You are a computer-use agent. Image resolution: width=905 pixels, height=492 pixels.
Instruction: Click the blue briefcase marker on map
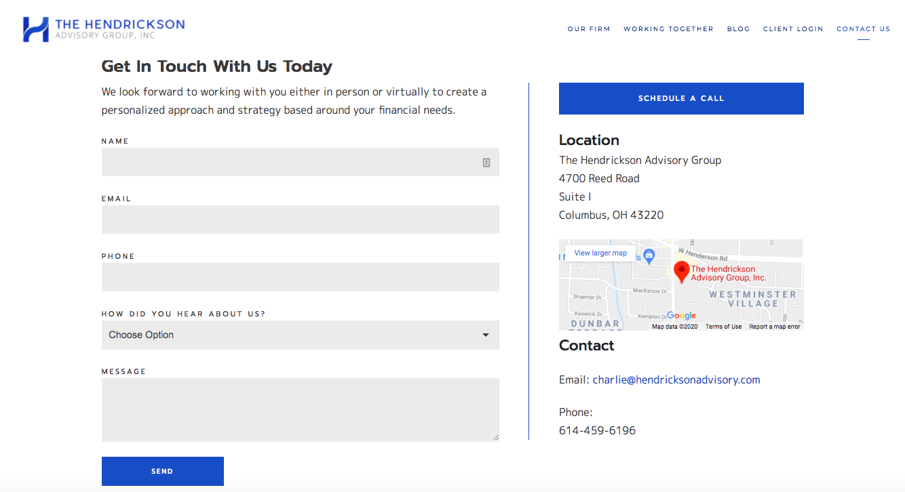pyautogui.click(x=649, y=257)
